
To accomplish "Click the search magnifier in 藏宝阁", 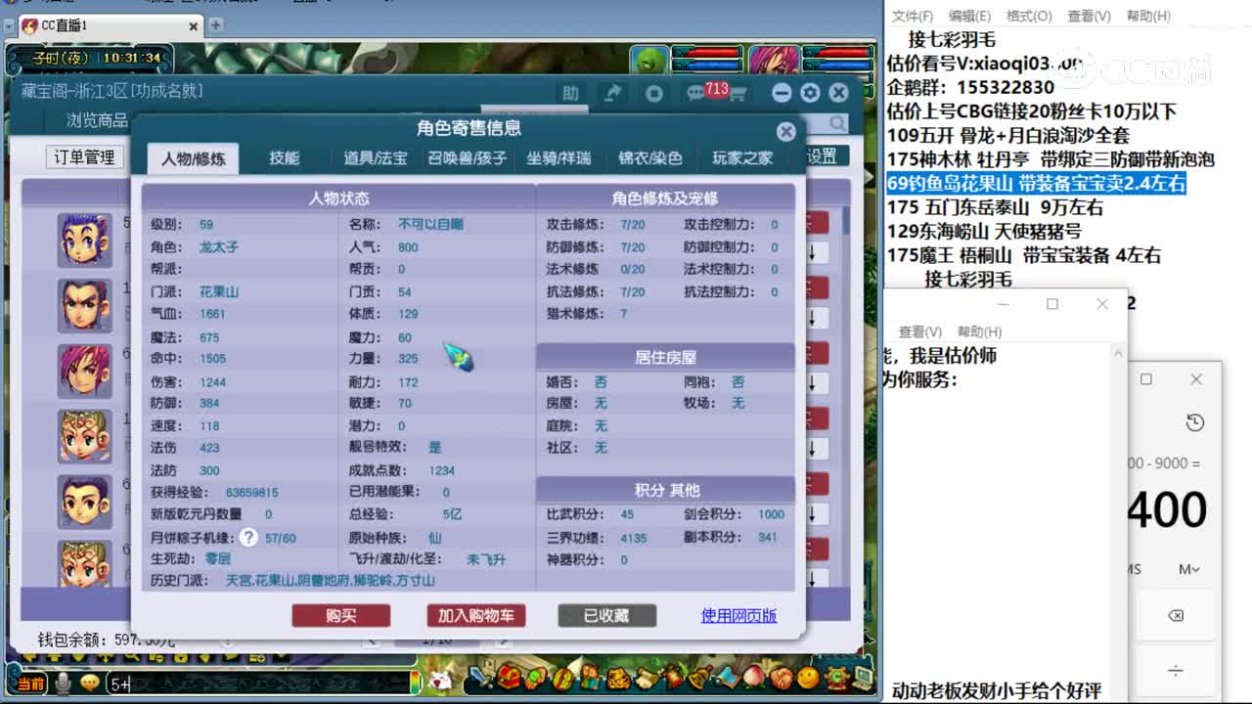I will (838, 122).
